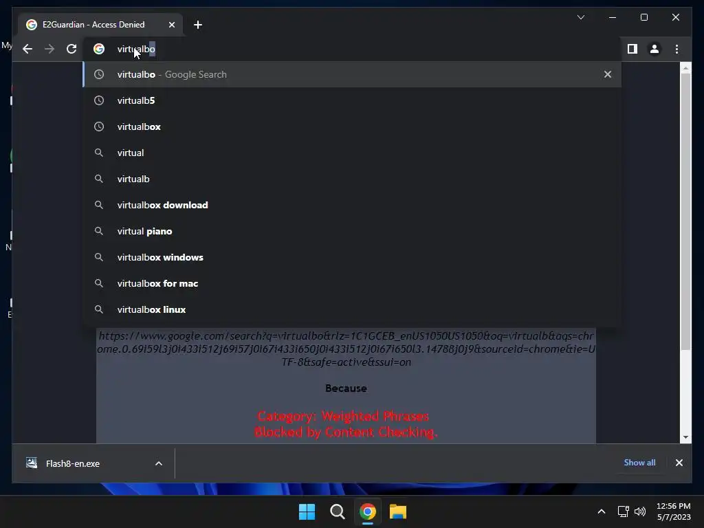
Task: Select the E2Guardian - Access Denied tab
Action: click(x=100, y=25)
